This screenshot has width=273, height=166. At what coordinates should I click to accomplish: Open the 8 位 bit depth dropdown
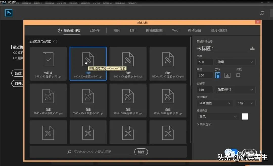pos(245,103)
